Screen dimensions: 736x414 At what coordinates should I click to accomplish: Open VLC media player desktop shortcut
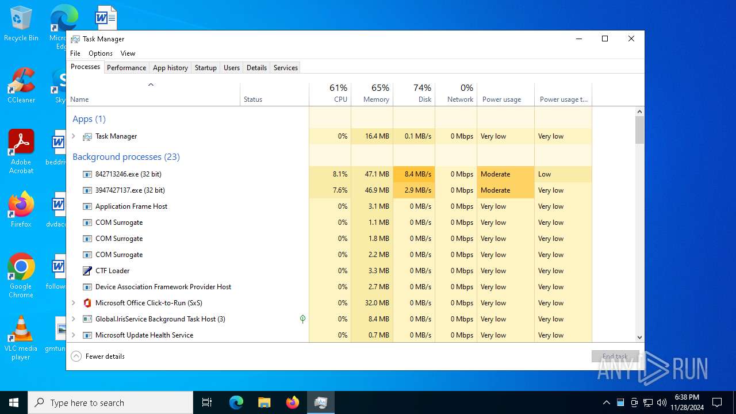pos(21,338)
